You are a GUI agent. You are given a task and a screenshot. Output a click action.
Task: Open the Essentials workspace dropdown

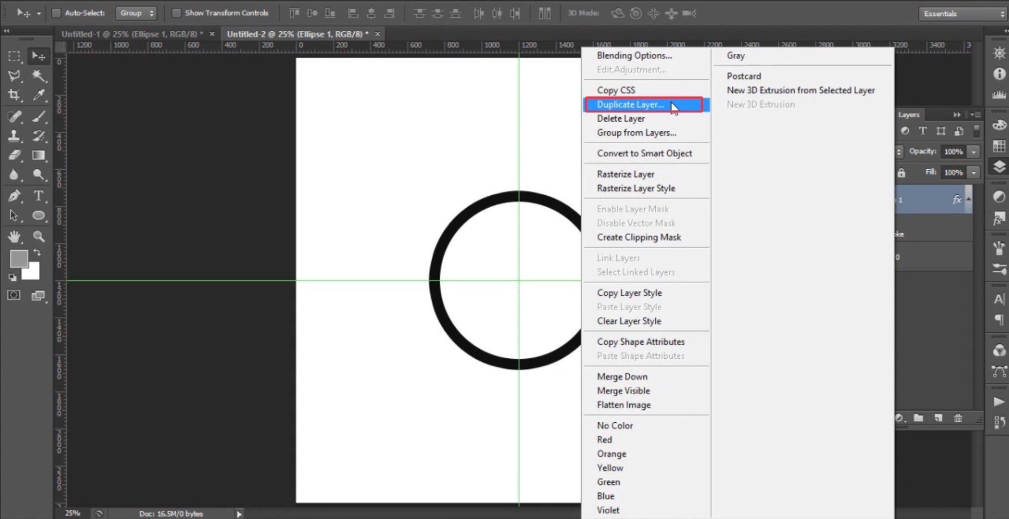pyautogui.click(x=961, y=14)
